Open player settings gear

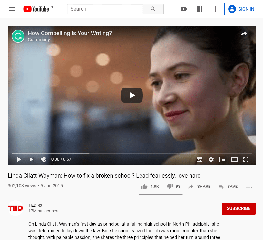point(211,159)
